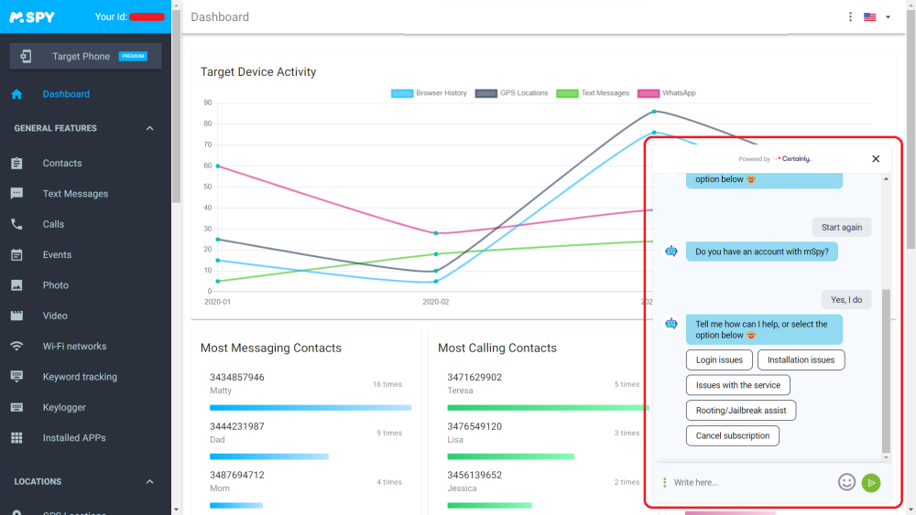Click the Keyword tracking icon
Image resolution: width=916 pixels, height=515 pixels.
(16, 377)
